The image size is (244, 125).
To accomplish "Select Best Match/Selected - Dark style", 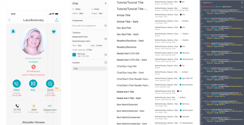I will 131,111.
